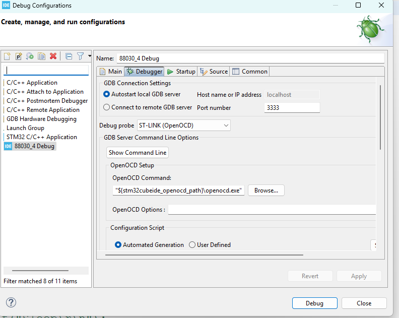399x318 pixels.
Task: Open the Debug probe dropdown
Action: click(x=183, y=125)
